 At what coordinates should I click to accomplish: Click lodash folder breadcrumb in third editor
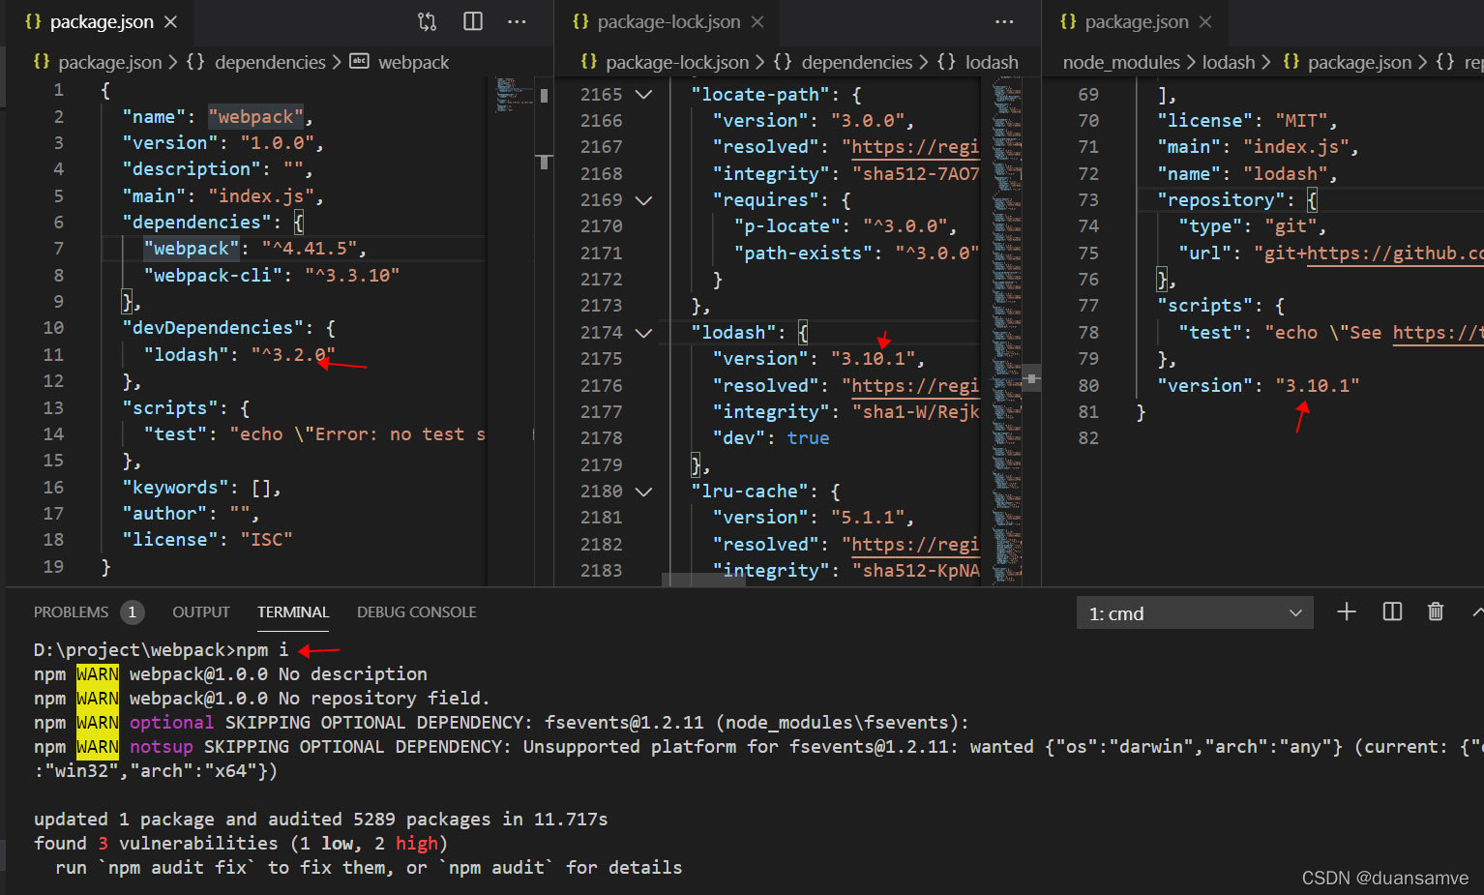(x=1229, y=62)
